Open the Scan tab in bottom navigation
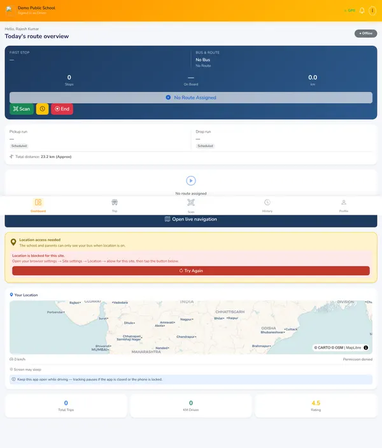 [191, 206]
